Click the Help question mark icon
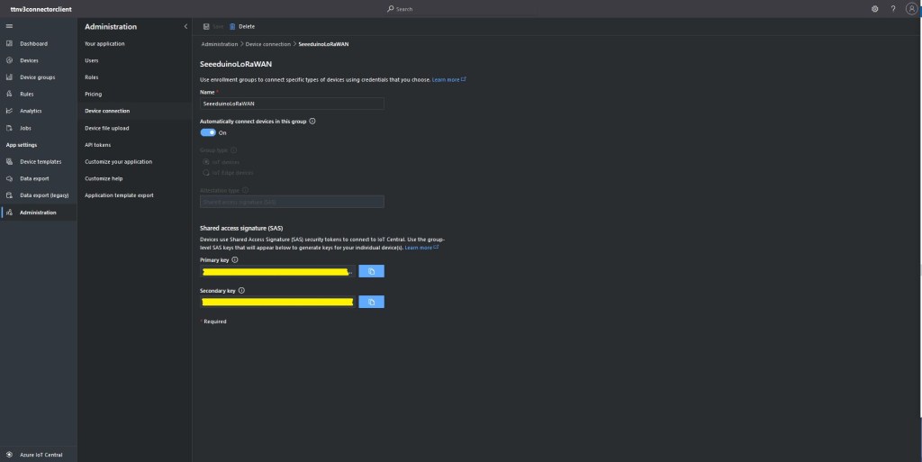922x462 pixels. point(893,8)
